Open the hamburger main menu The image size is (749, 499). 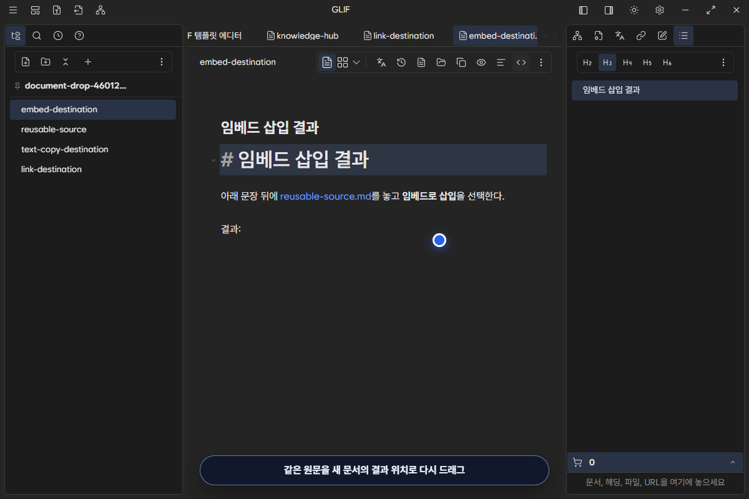click(13, 10)
